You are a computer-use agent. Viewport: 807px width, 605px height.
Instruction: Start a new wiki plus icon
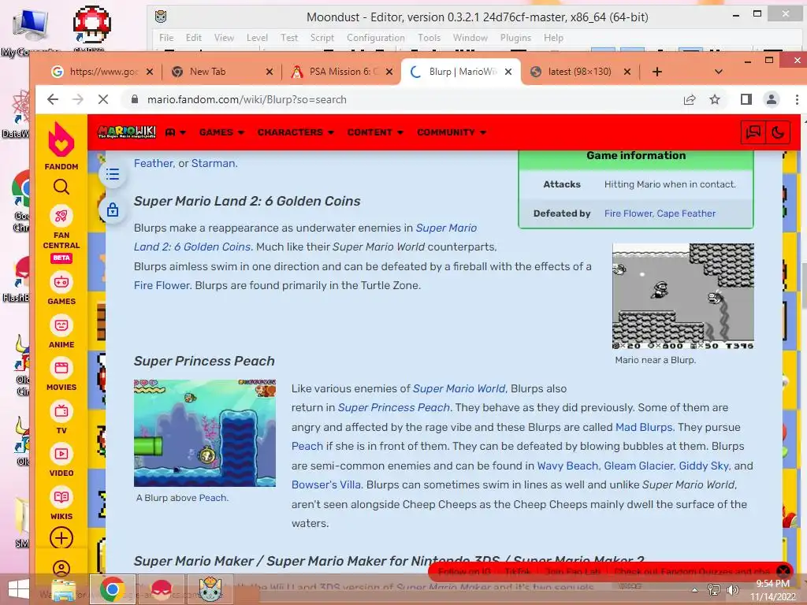pyautogui.click(x=61, y=538)
